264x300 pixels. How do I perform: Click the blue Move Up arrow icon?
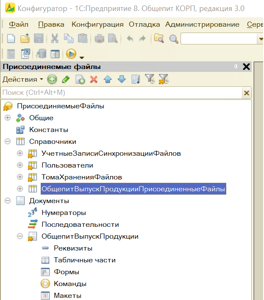pyautogui.click(x=108, y=79)
